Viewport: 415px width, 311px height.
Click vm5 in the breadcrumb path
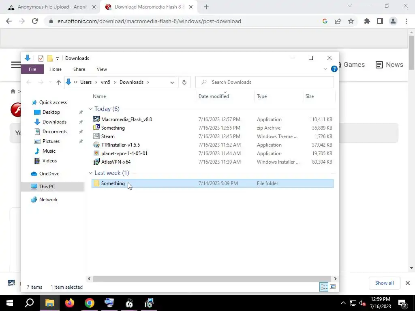pos(105,82)
